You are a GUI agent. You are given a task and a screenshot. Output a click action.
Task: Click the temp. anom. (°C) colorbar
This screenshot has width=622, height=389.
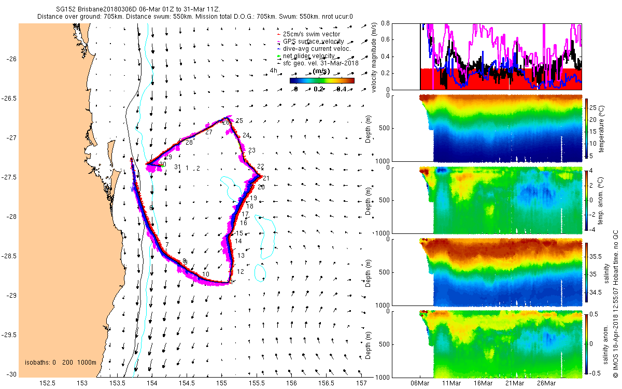[587, 200]
